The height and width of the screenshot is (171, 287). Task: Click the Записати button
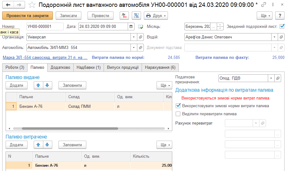pos(68,16)
